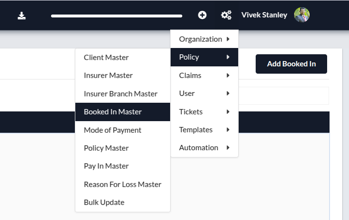This screenshot has width=349, height=220.
Task: Click the Add Booked In button
Action: click(291, 64)
